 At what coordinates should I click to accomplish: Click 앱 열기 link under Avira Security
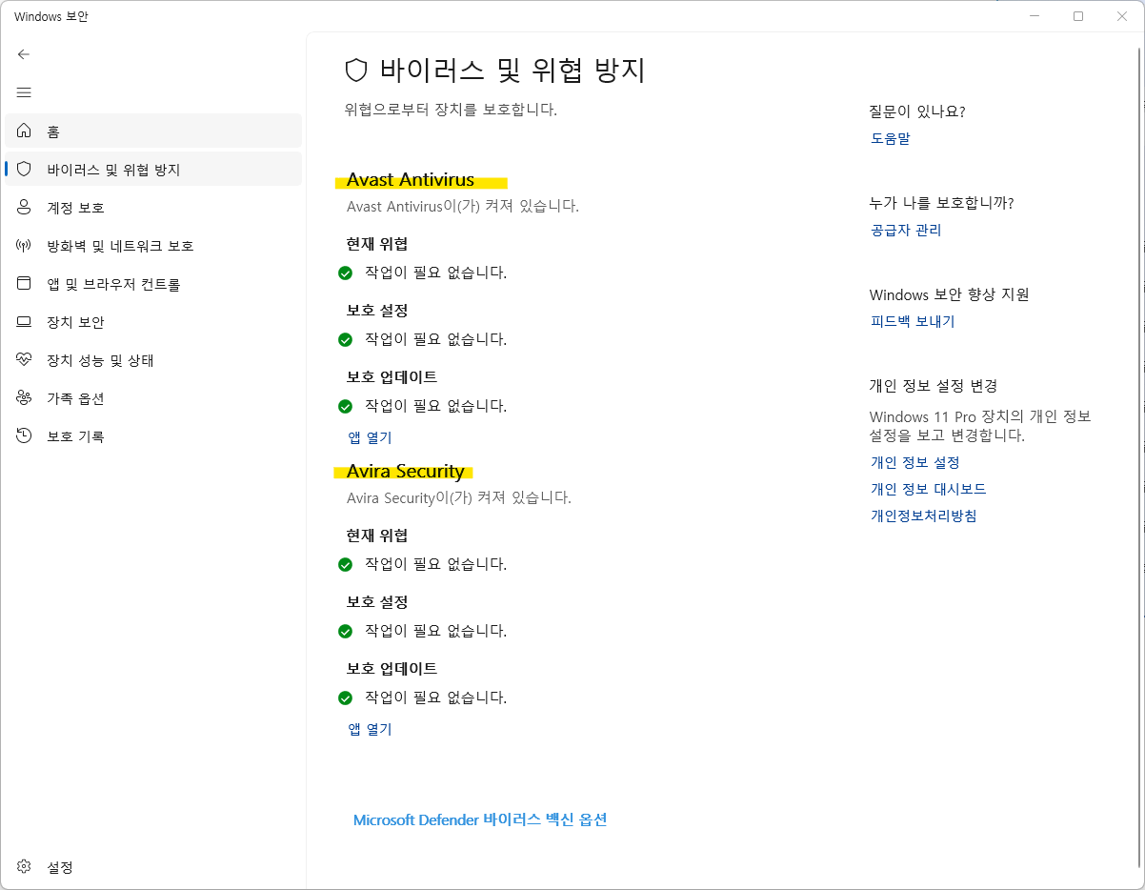click(370, 729)
